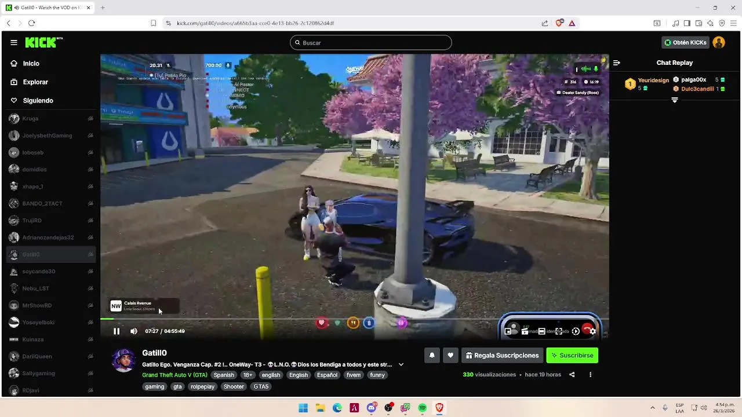Open Brave Rewards triangle icon

572,23
